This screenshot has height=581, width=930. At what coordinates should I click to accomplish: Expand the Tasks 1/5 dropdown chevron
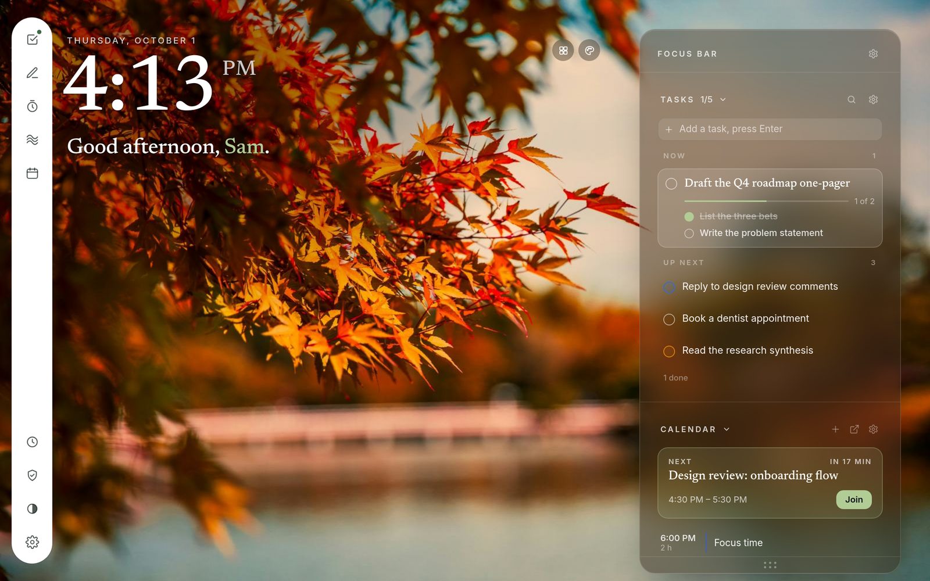point(723,99)
